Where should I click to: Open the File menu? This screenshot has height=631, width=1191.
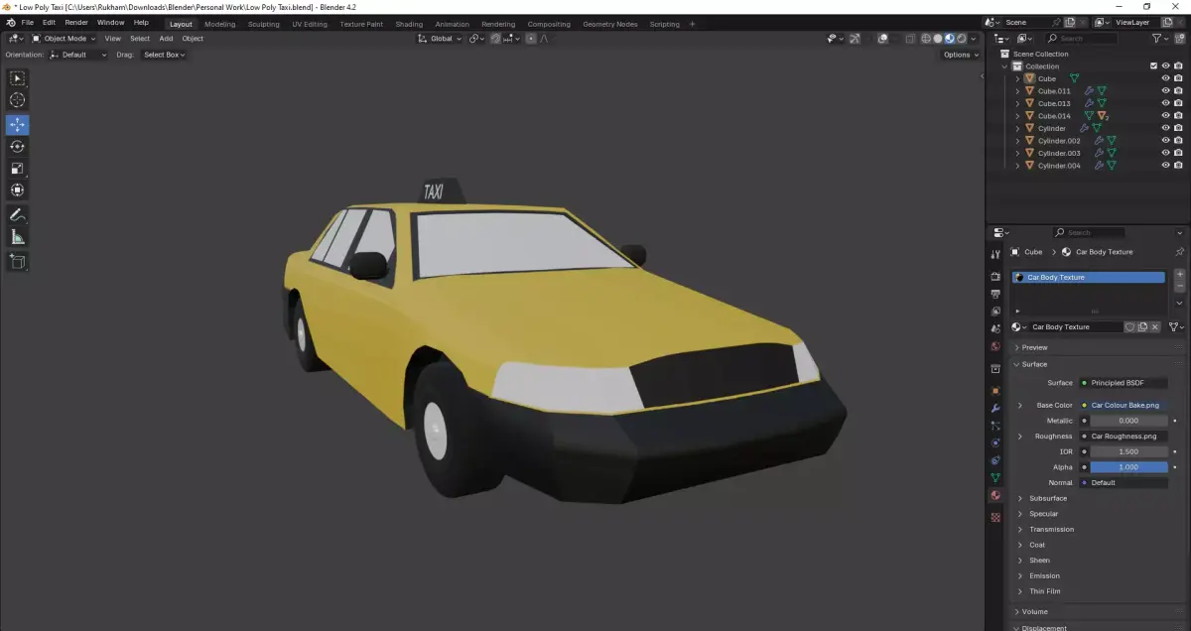[x=27, y=23]
